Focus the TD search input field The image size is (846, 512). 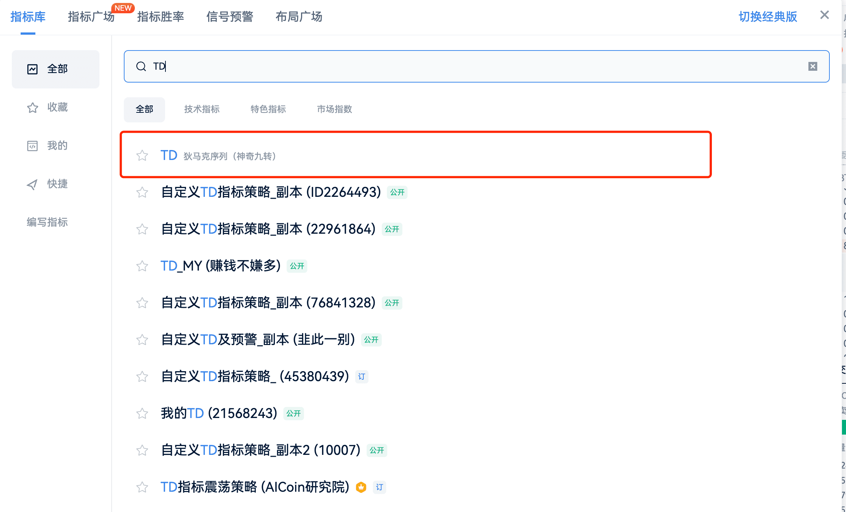click(477, 66)
